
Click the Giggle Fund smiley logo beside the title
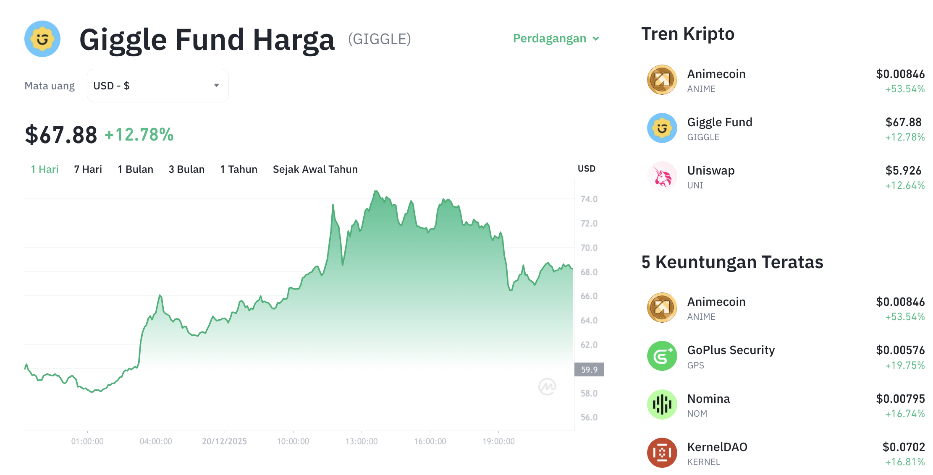click(x=42, y=39)
